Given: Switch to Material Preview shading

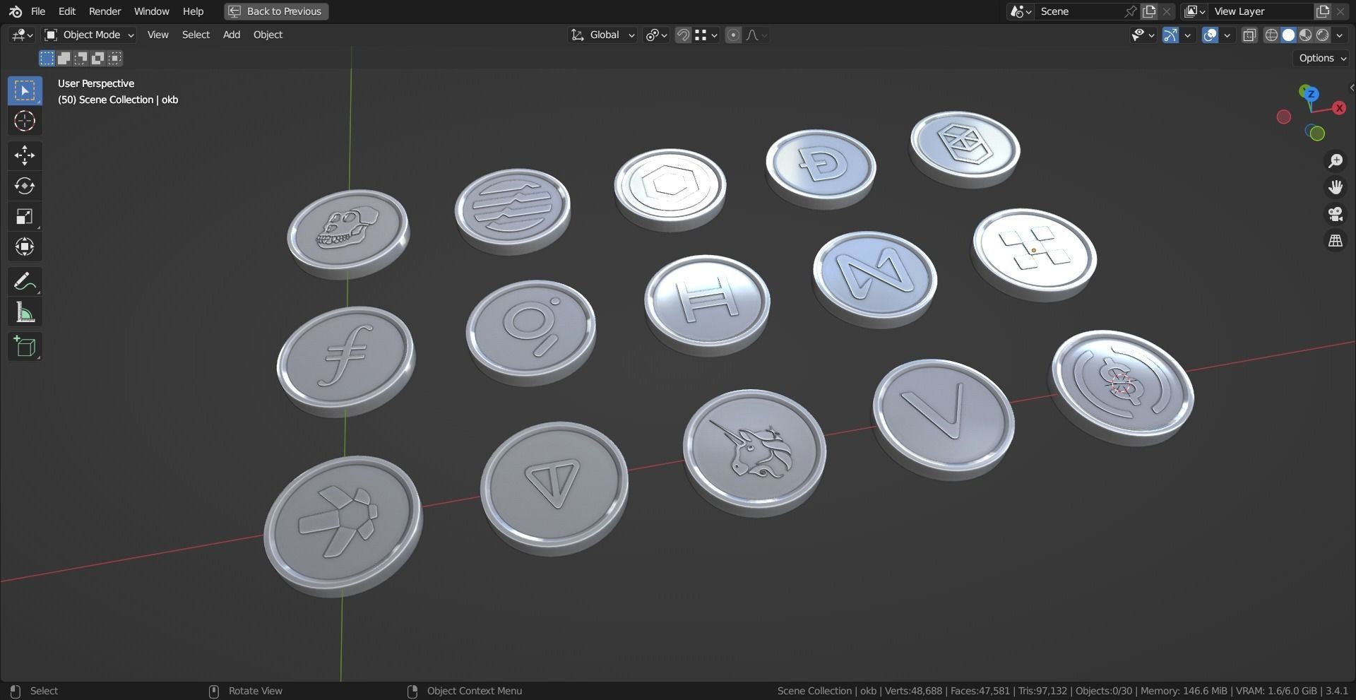Looking at the screenshot, I should [x=1305, y=35].
